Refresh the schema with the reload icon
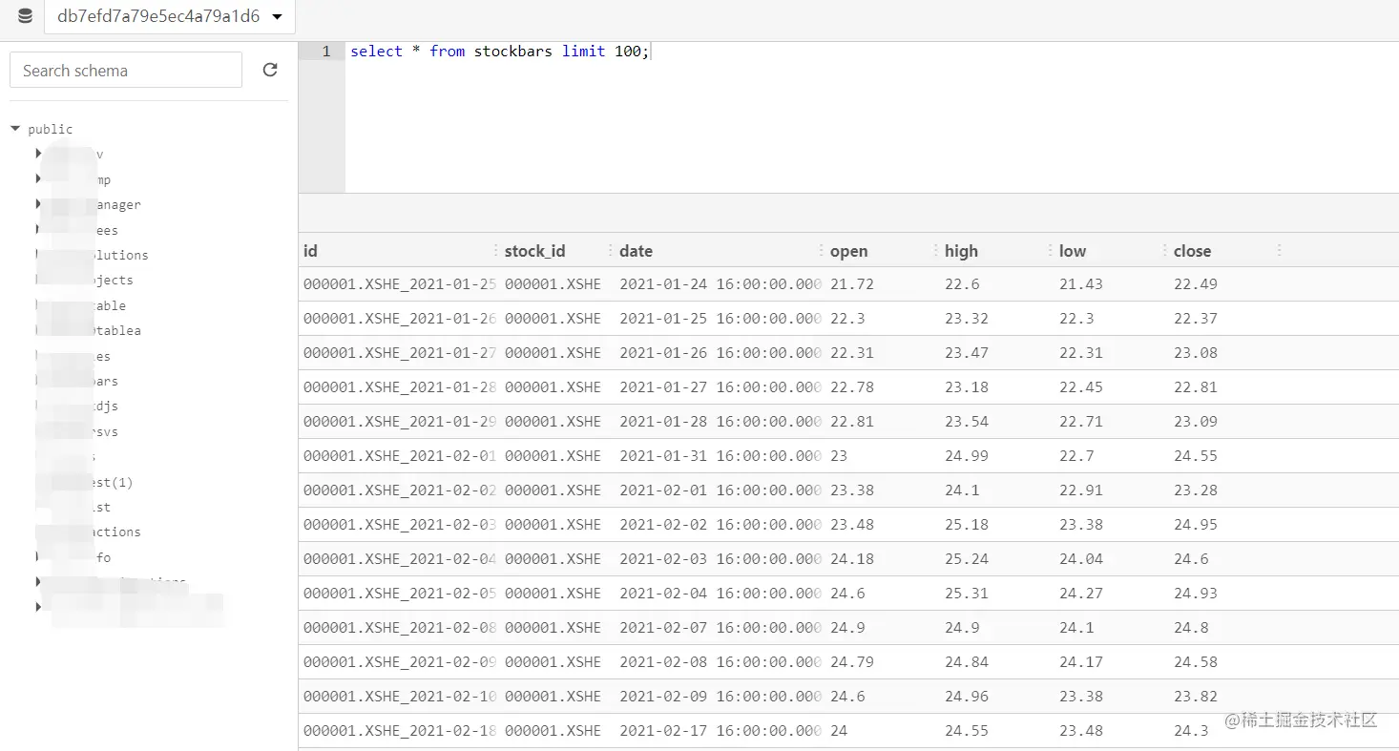This screenshot has width=1399, height=751. tap(270, 70)
